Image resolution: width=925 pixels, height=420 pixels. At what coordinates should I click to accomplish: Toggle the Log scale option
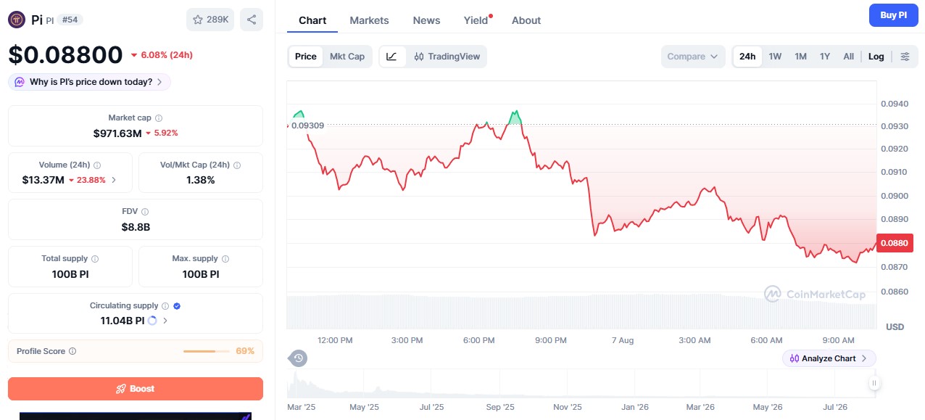[876, 57]
